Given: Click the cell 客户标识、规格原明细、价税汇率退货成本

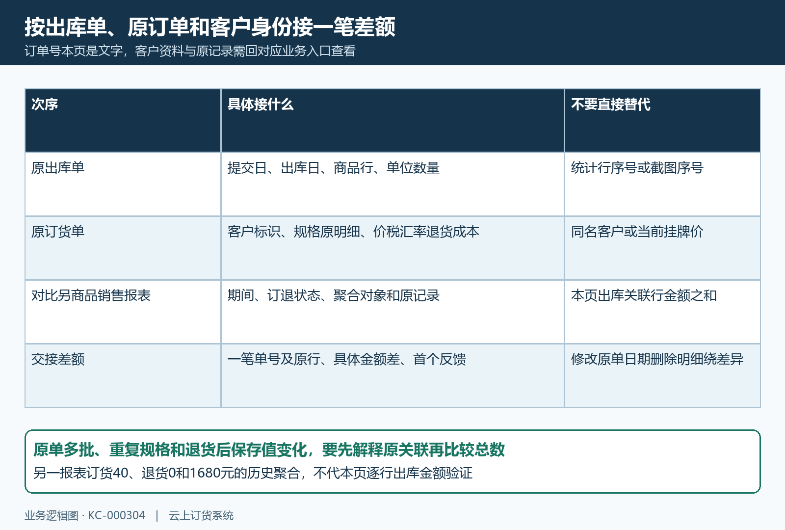Looking at the screenshot, I should pyautogui.click(x=392, y=248).
